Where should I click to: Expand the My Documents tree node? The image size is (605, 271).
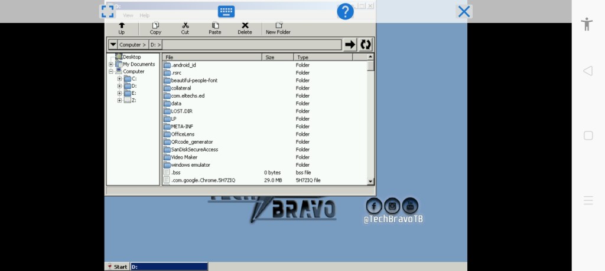click(111, 64)
